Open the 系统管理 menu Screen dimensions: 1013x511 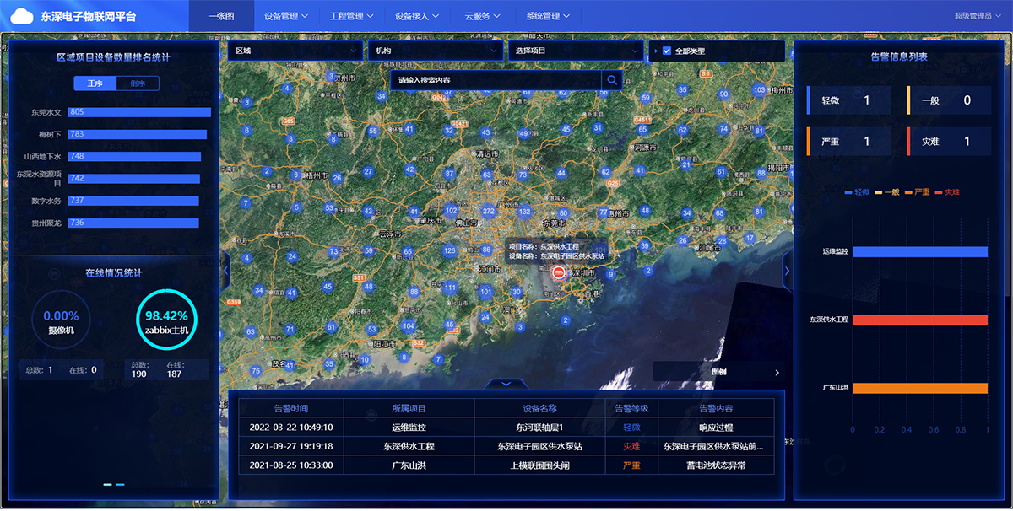[547, 16]
